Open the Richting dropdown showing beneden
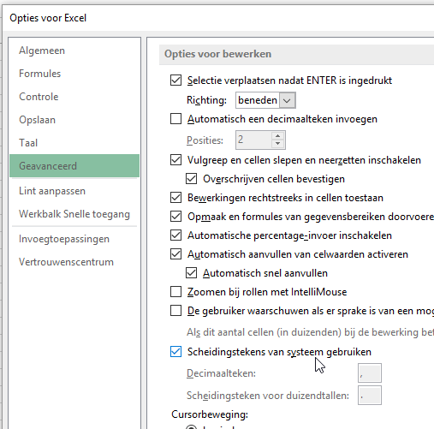The image size is (434, 429). tap(287, 100)
